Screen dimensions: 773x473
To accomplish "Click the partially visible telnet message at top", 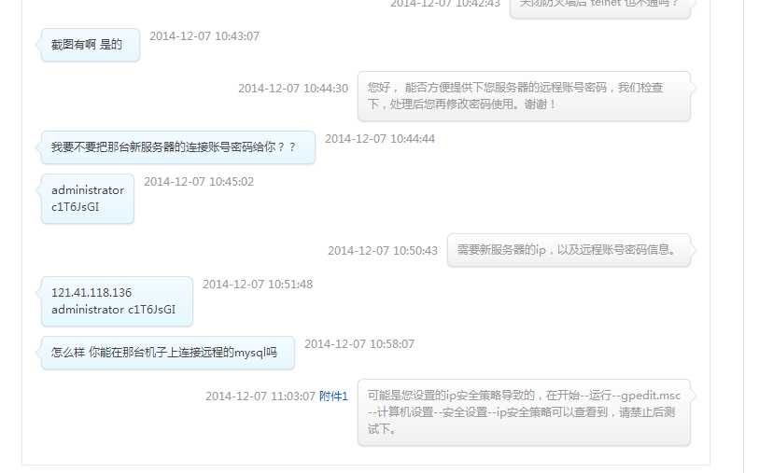I will pyautogui.click(x=600, y=7).
